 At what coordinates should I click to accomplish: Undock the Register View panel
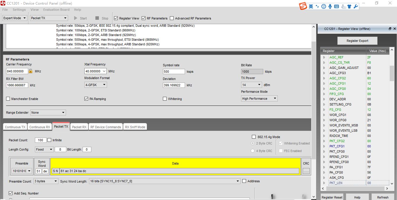pos(390,29)
